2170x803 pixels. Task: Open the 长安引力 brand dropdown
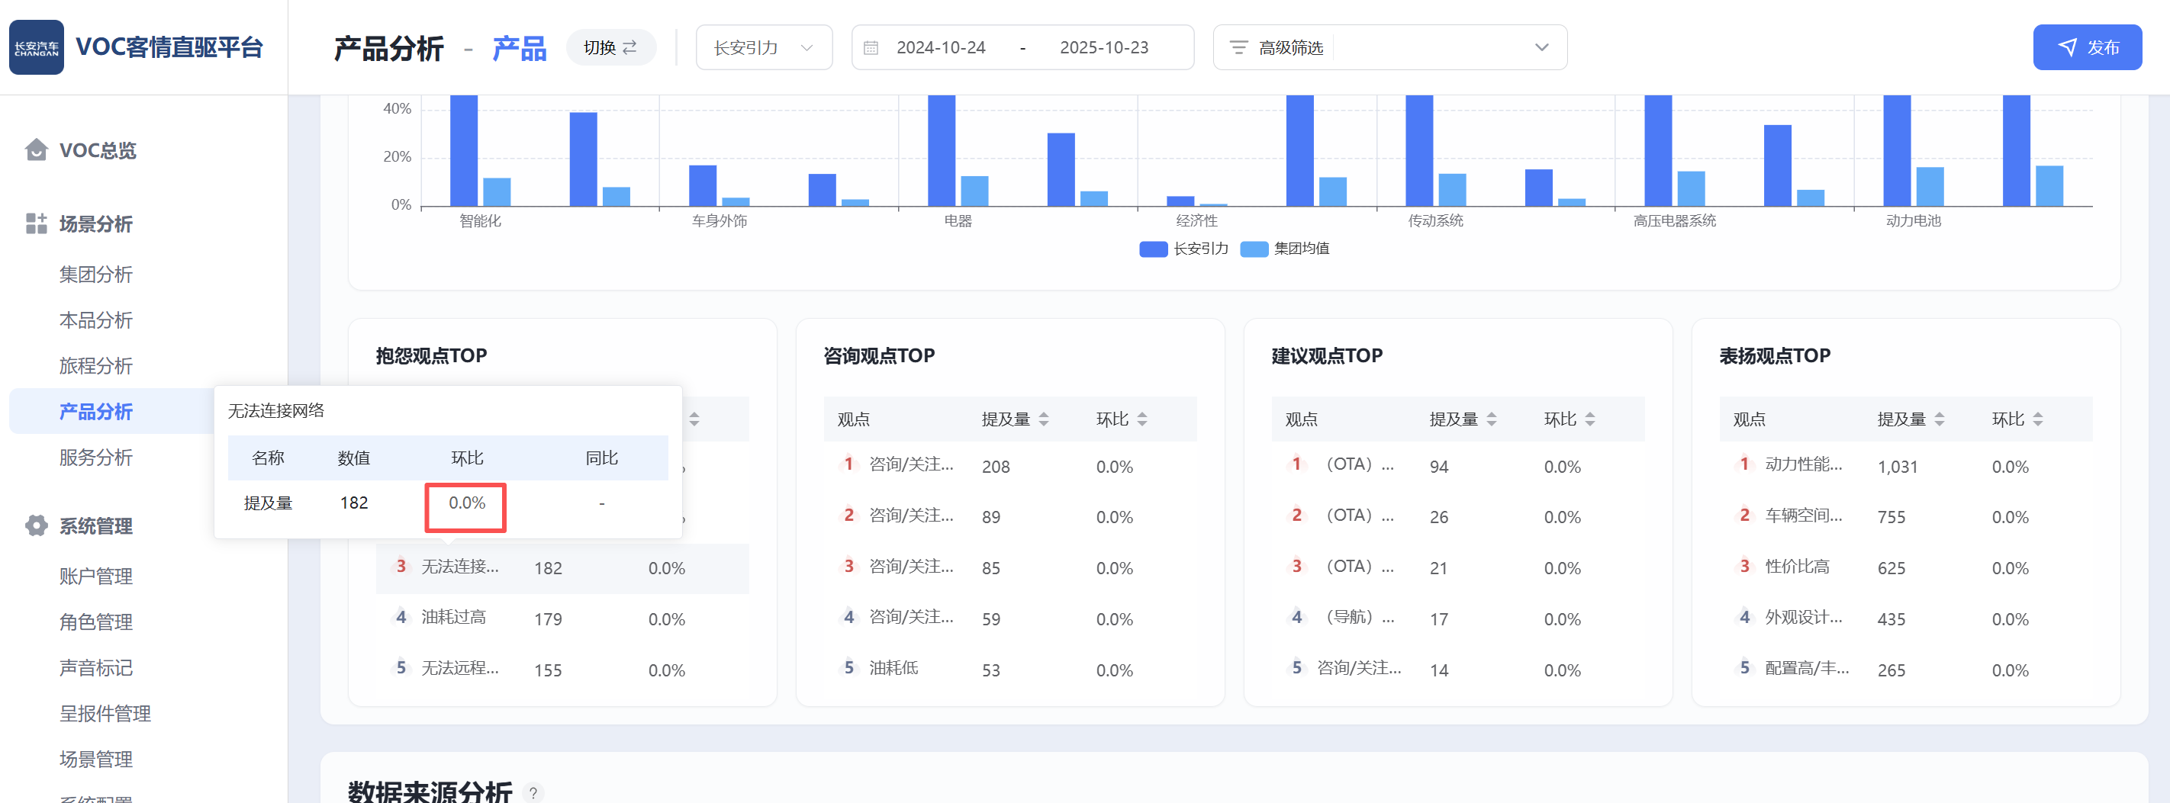(x=763, y=48)
